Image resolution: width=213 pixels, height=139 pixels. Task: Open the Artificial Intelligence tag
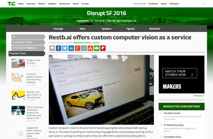28,48
